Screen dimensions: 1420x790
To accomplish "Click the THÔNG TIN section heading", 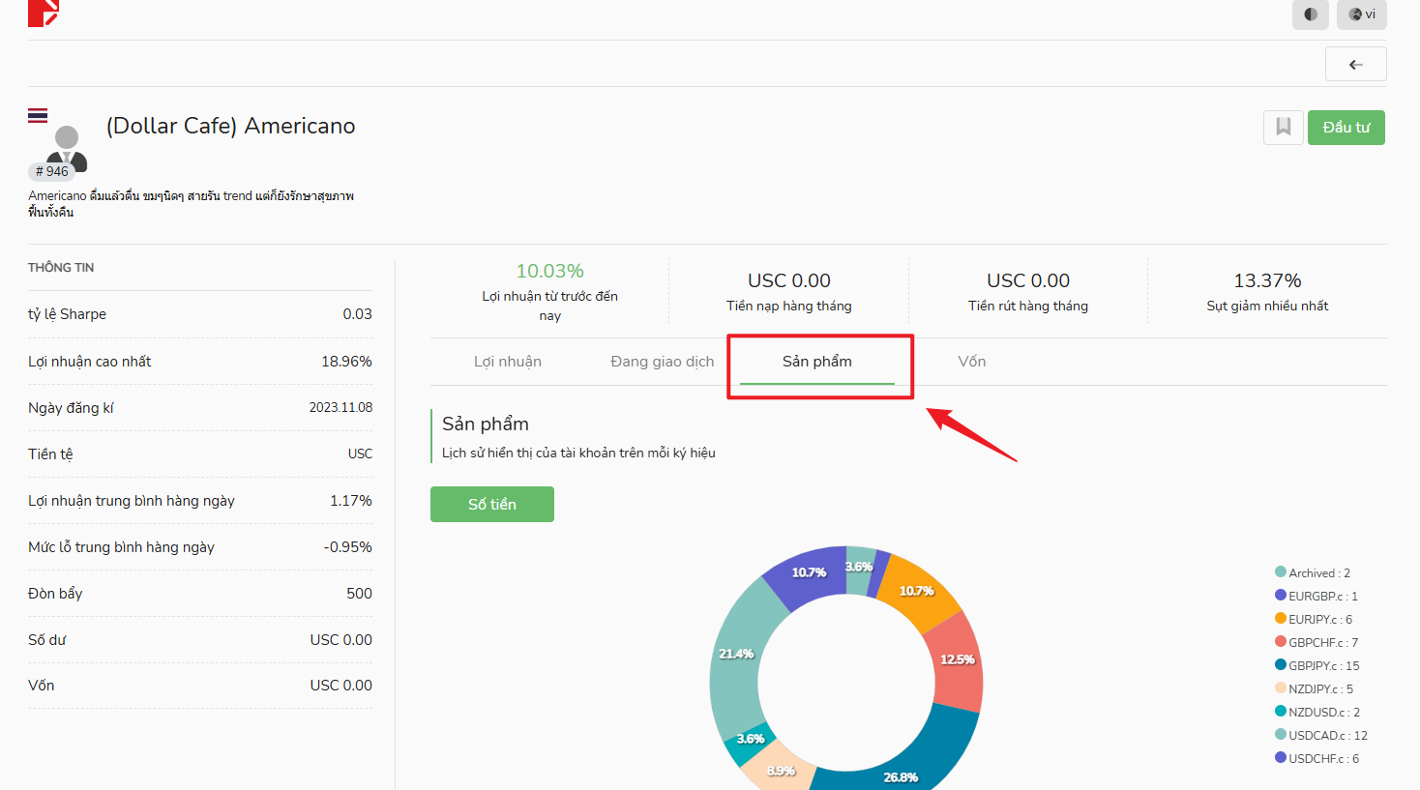I will point(61,268).
